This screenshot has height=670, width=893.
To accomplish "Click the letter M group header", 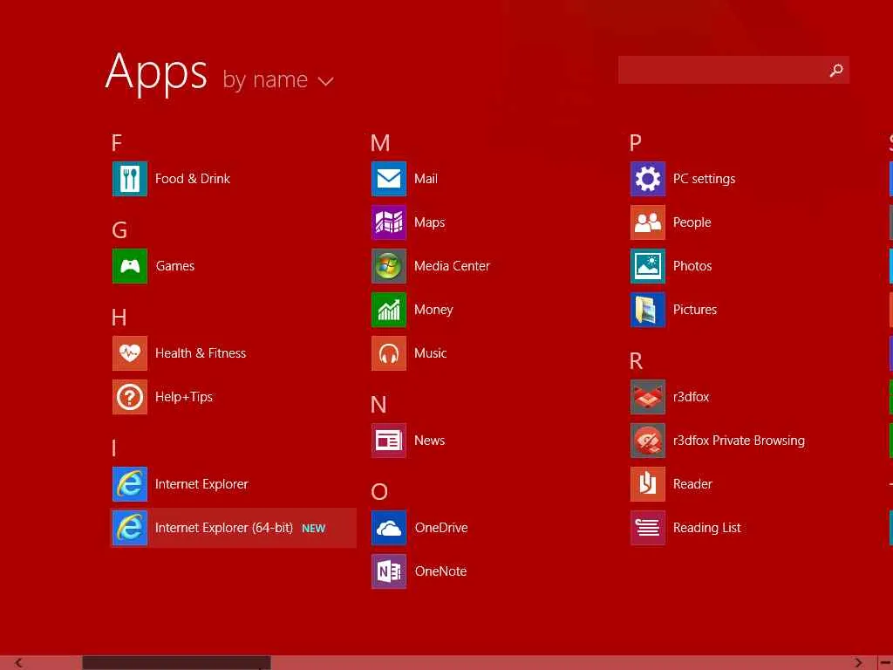I will click(x=380, y=142).
